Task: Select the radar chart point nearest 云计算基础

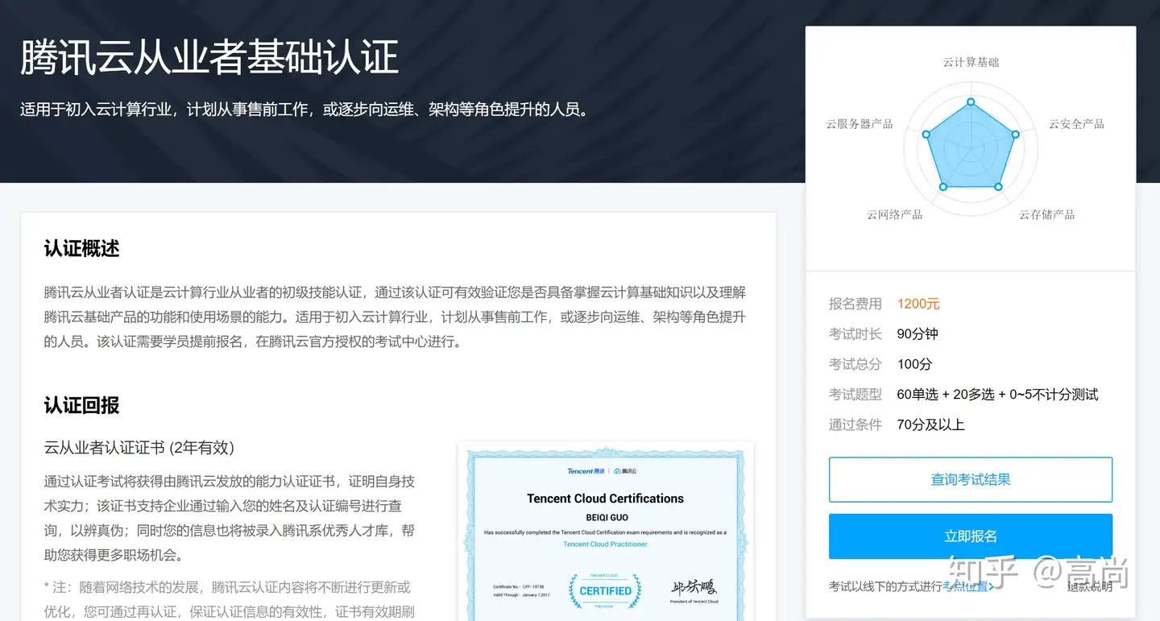Action: [971, 101]
